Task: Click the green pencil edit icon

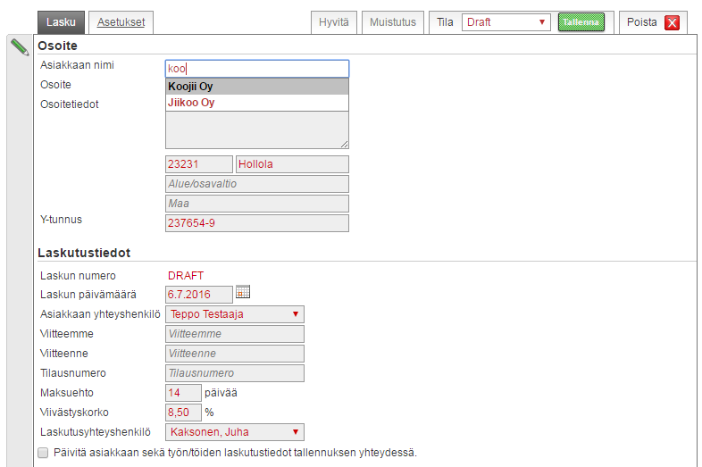Action: click(x=20, y=47)
